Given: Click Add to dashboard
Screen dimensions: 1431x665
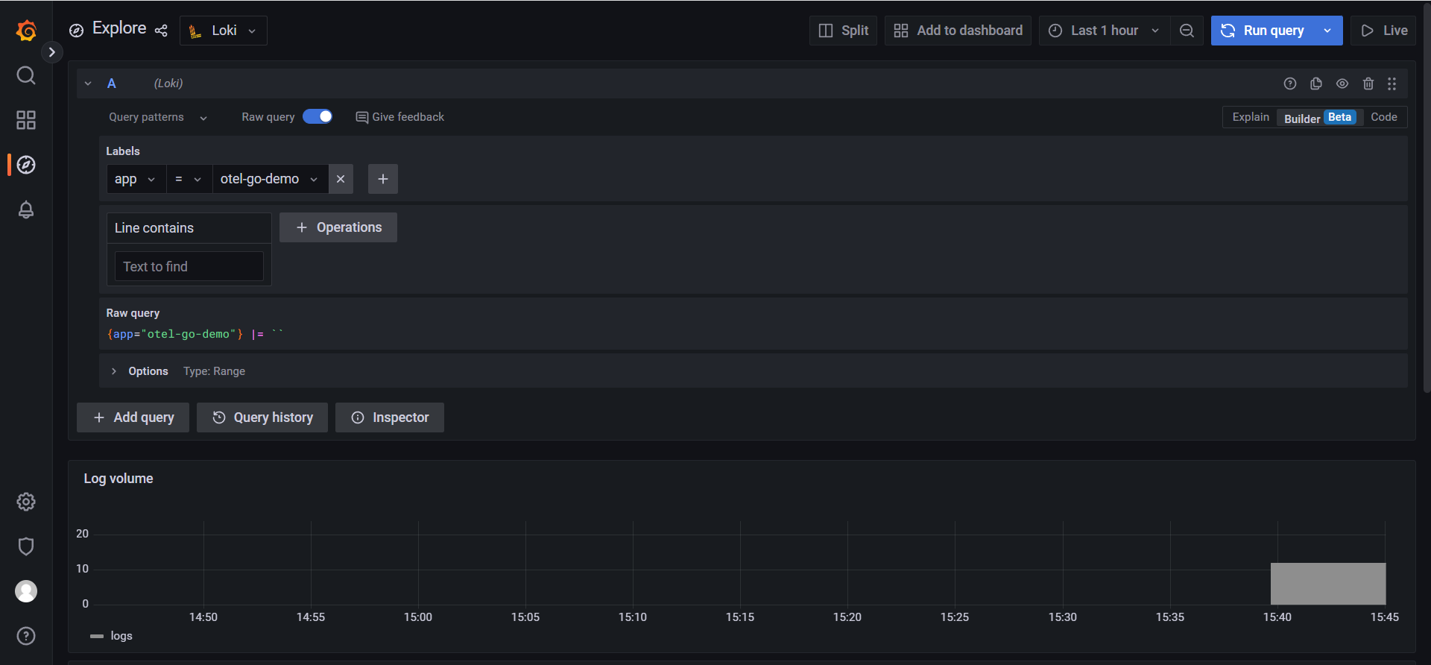Looking at the screenshot, I should pyautogui.click(x=958, y=31).
